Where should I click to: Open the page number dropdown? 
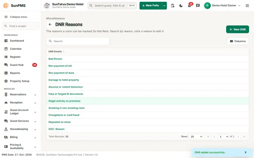[x=223, y=137]
